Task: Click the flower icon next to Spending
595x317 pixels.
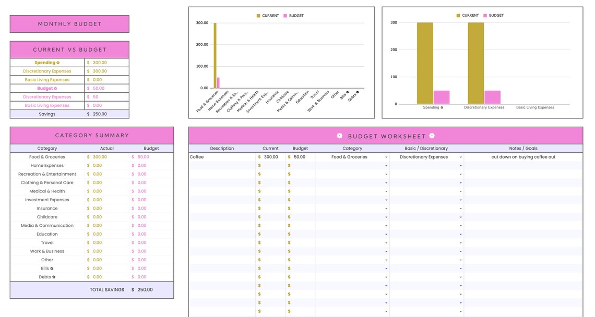Action: [x=58, y=62]
